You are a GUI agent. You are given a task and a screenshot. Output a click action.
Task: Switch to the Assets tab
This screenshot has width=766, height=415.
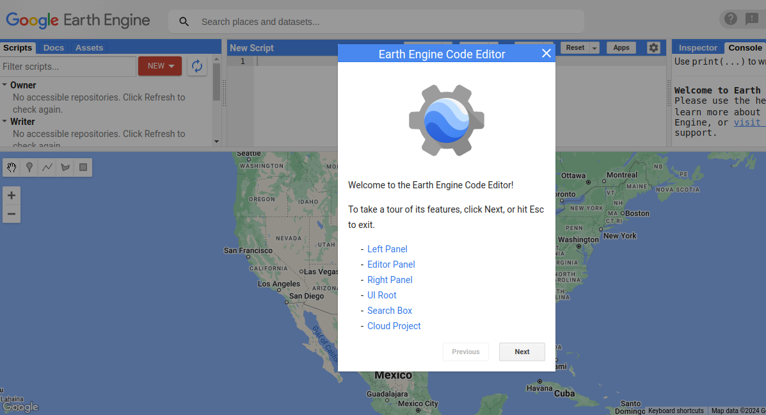[90, 48]
